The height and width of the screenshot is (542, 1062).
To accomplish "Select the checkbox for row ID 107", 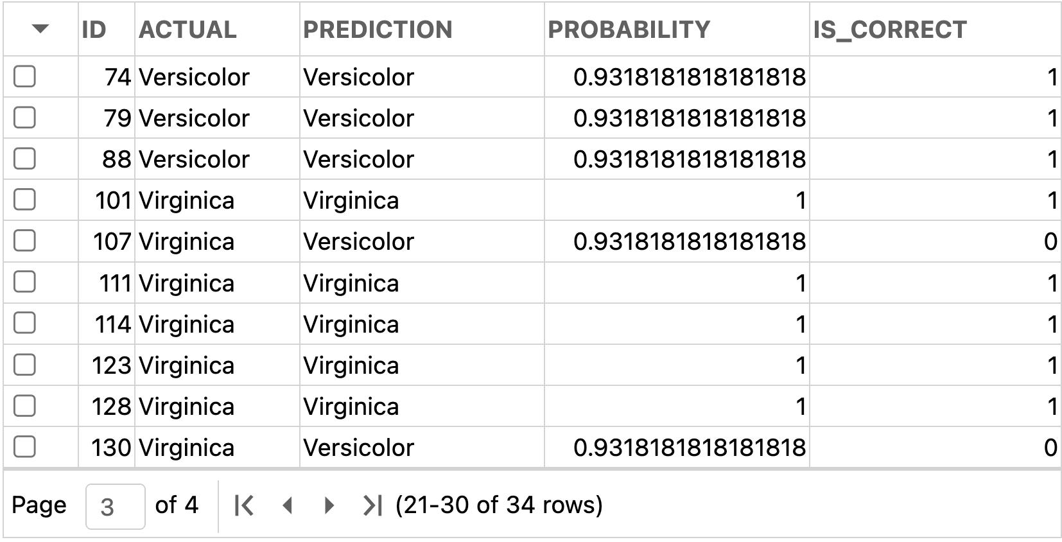I will point(24,241).
